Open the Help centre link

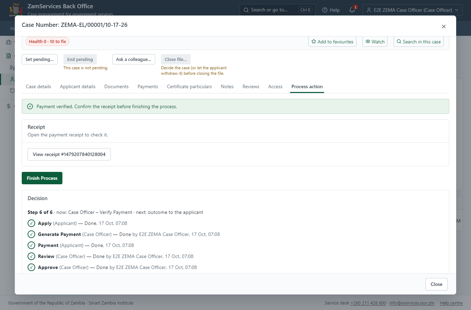[x=451, y=303]
